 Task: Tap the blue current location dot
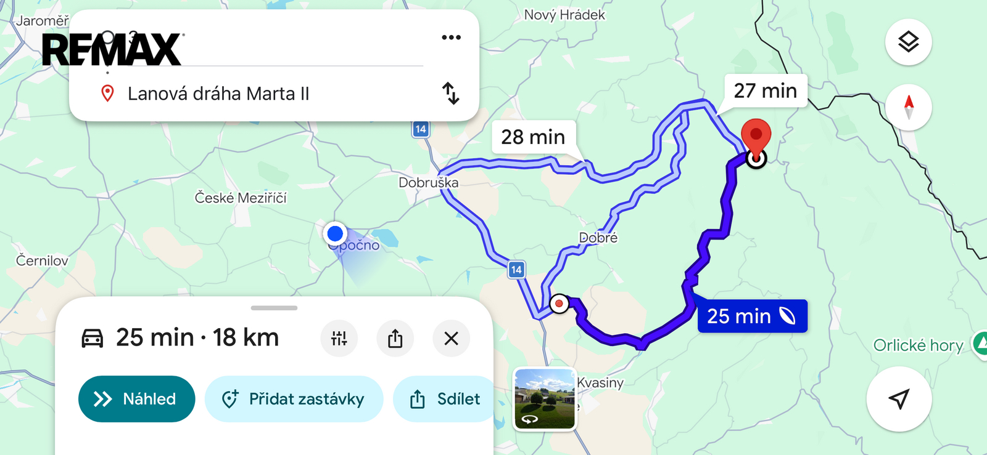[335, 233]
